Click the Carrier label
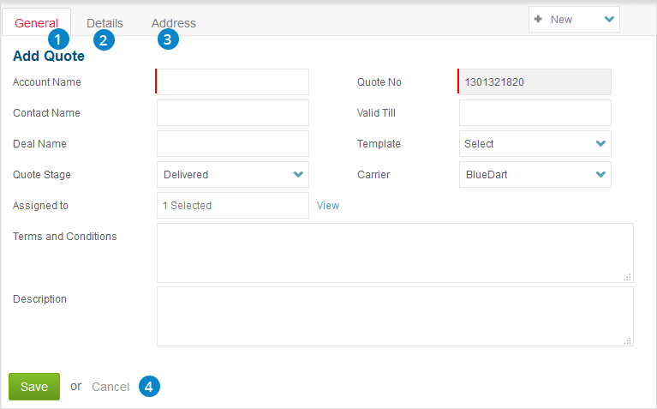Image resolution: width=657 pixels, height=409 pixels. point(373,175)
